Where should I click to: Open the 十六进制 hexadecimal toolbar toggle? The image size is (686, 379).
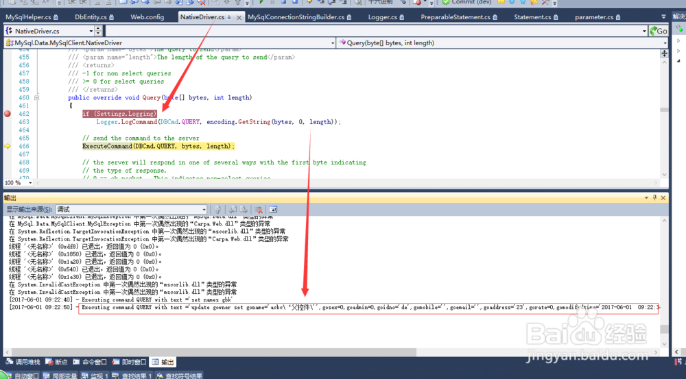coord(380,2)
